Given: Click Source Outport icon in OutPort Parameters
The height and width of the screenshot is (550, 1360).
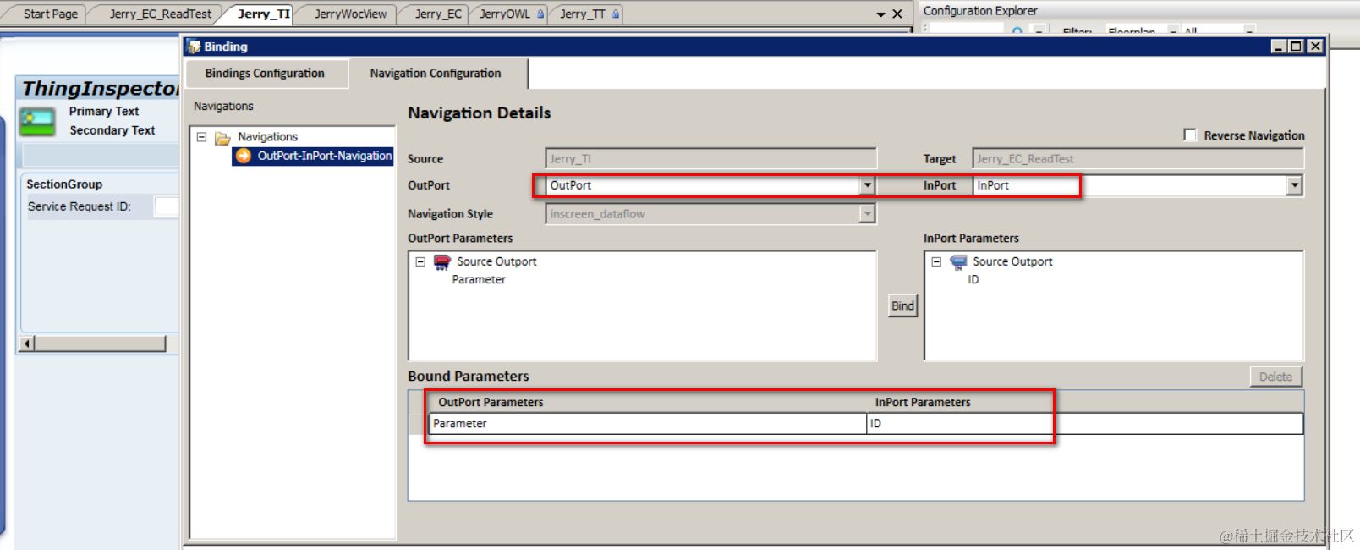Looking at the screenshot, I should [x=441, y=262].
